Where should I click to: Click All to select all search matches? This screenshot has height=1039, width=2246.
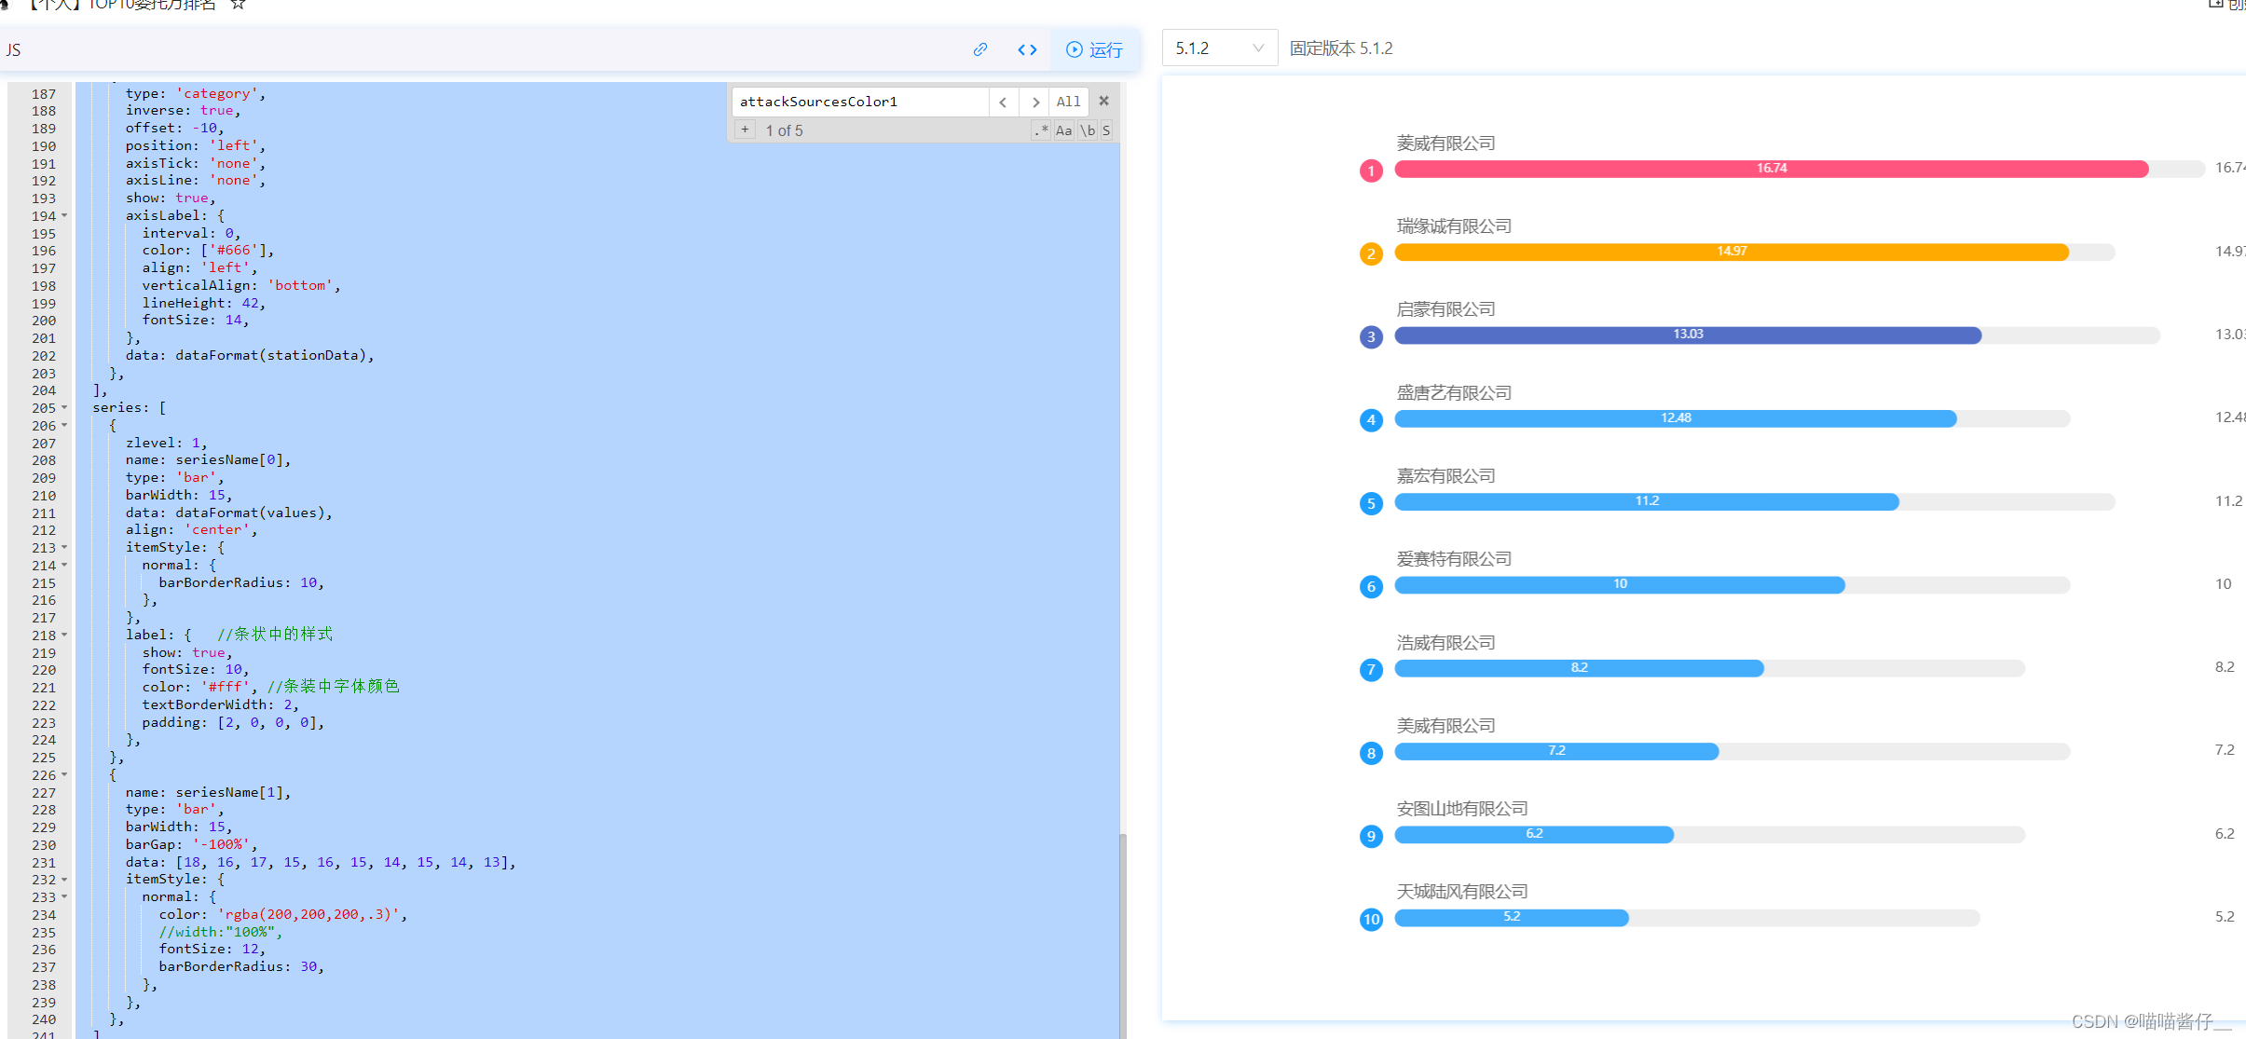(1068, 102)
